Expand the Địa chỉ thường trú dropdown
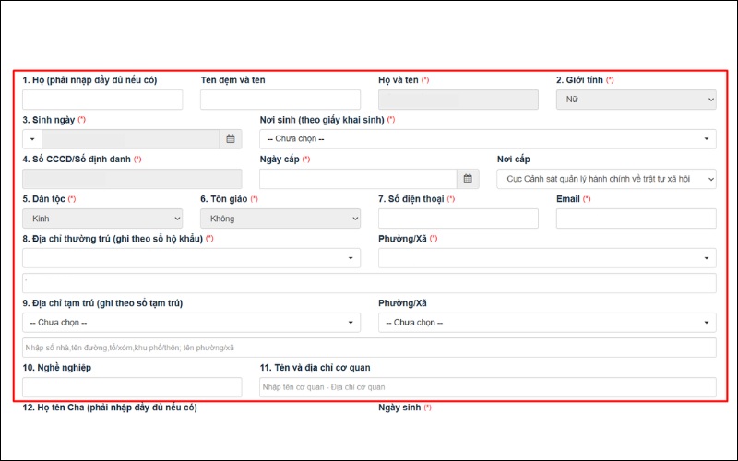This screenshot has width=738, height=461. pos(191,258)
